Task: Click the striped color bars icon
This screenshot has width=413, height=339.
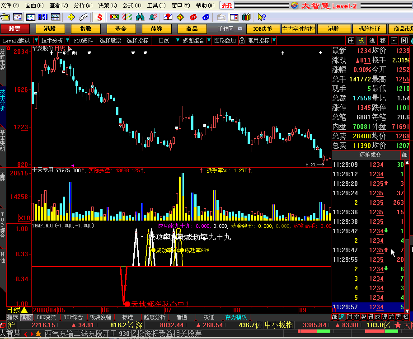Action: (x=127, y=17)
